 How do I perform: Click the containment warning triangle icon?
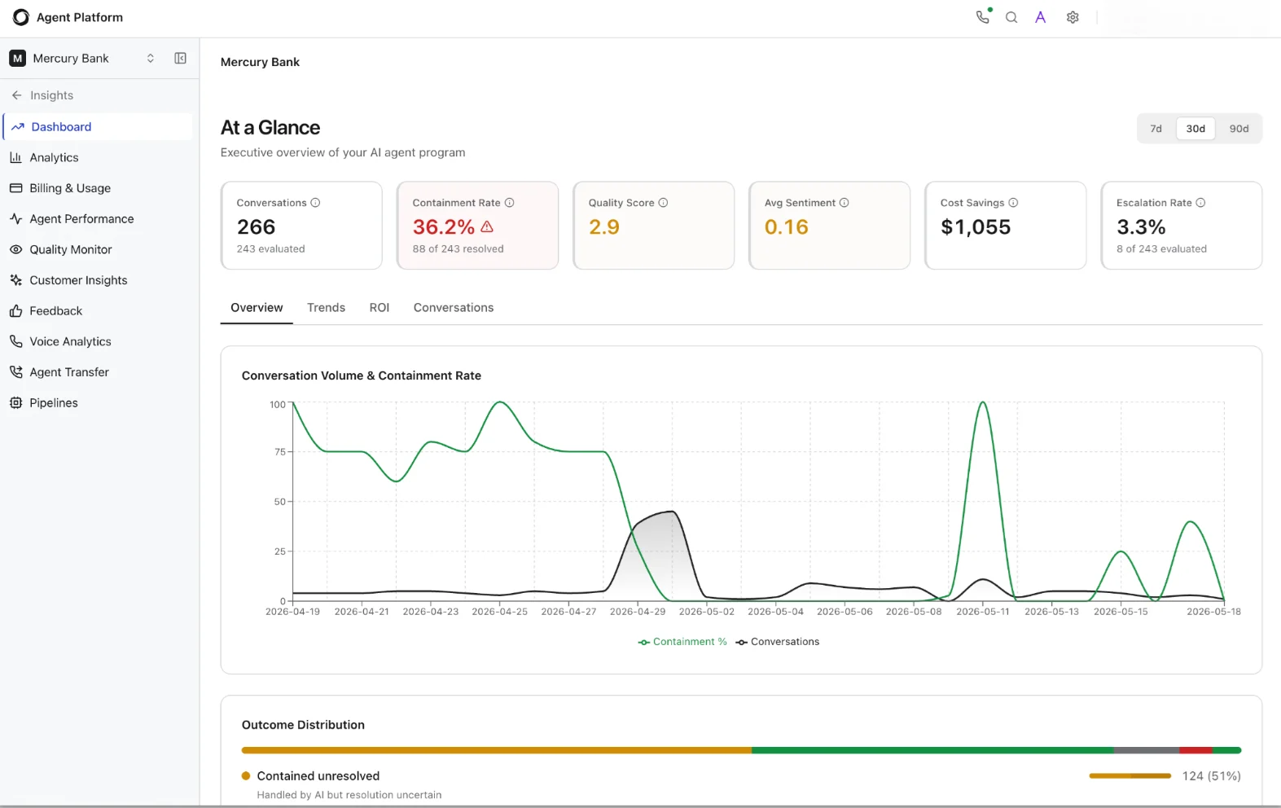487,226
